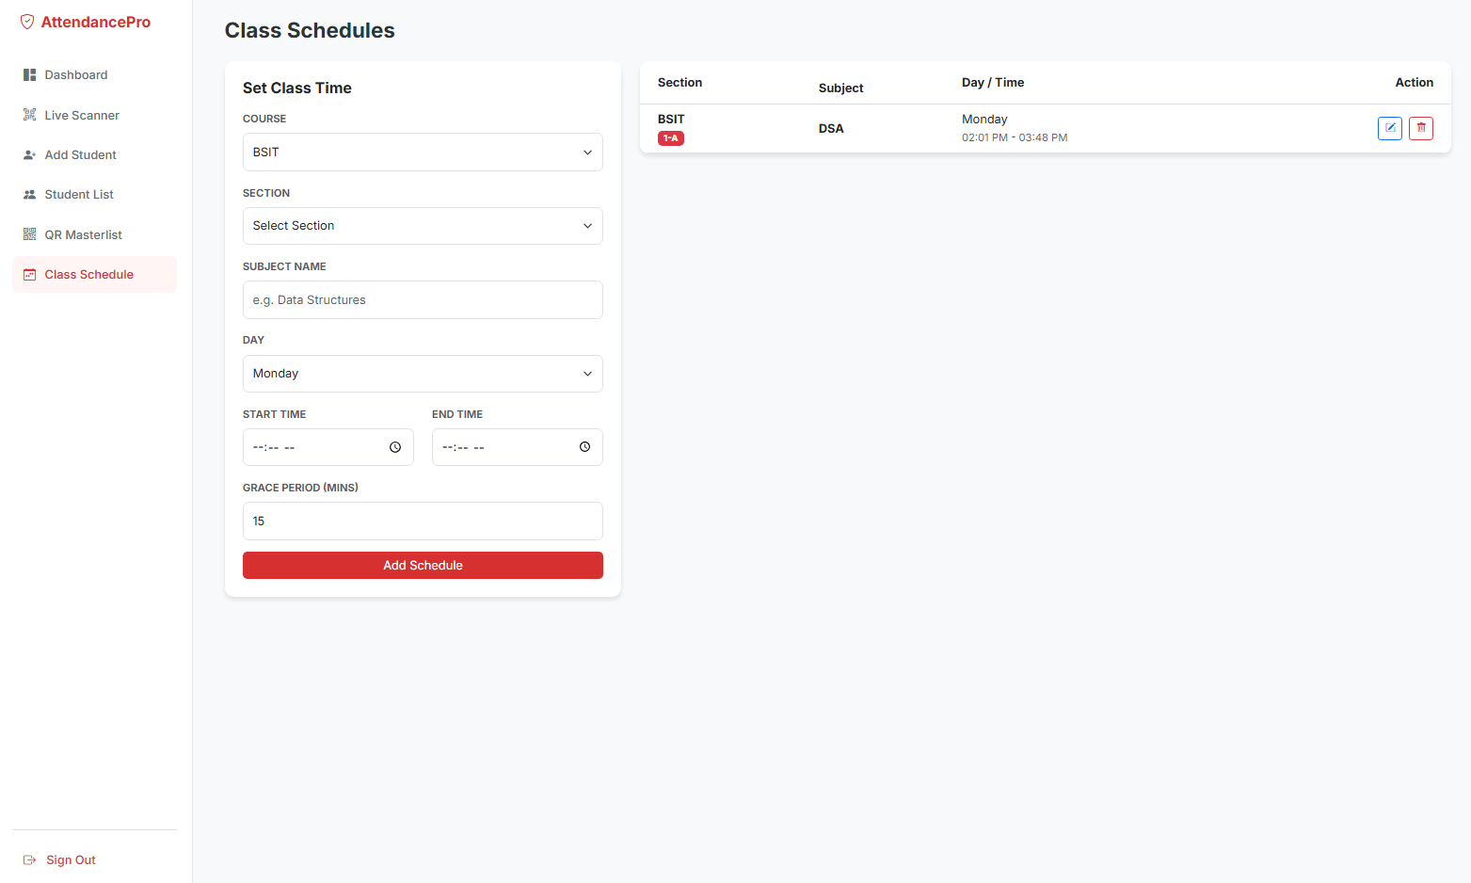Click the edit icon for the DSA schedule

click(x=1390, y=128)
